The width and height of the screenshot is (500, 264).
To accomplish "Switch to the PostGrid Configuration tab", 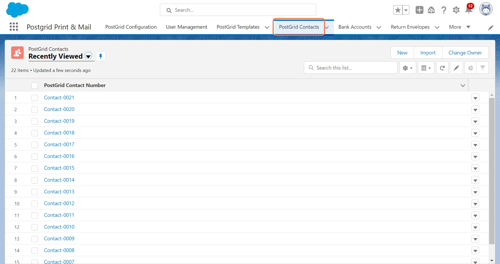I will pyautogui.click(x=131, y=27).
